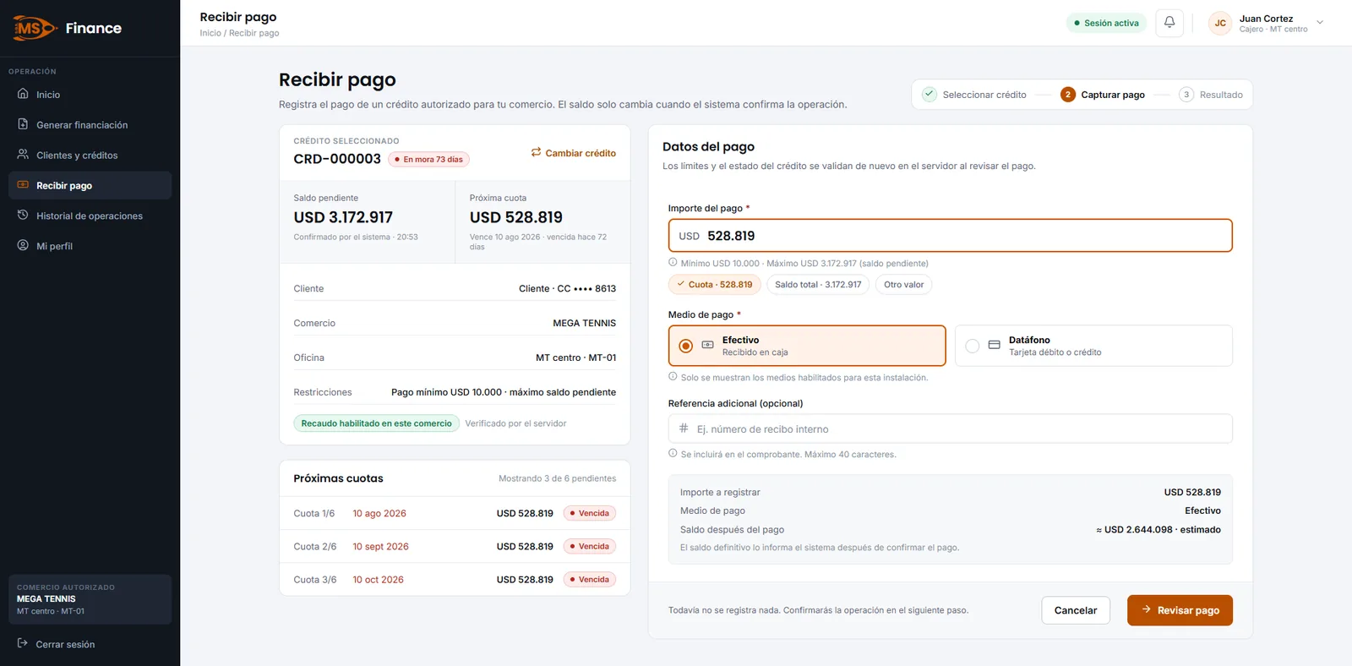Viewport: 1352px width, 666px height.
Task: Click Cambiar crédito link
Action: click(573, 153)
